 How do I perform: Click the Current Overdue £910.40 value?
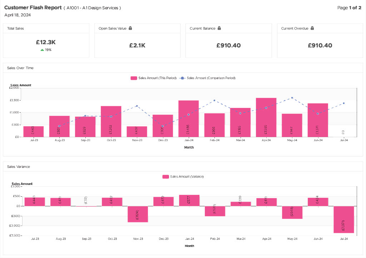tap(320, 45)
